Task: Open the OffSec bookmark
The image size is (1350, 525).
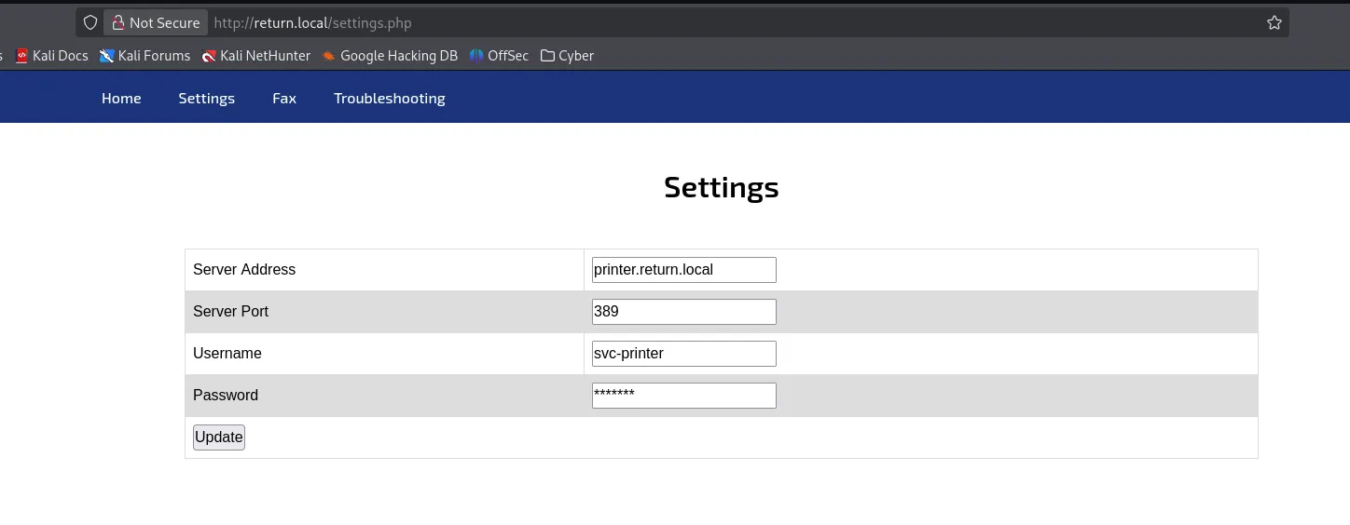Action: click(x=499, y=56)
